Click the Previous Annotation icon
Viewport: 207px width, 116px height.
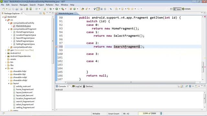(x=123, y=9)
